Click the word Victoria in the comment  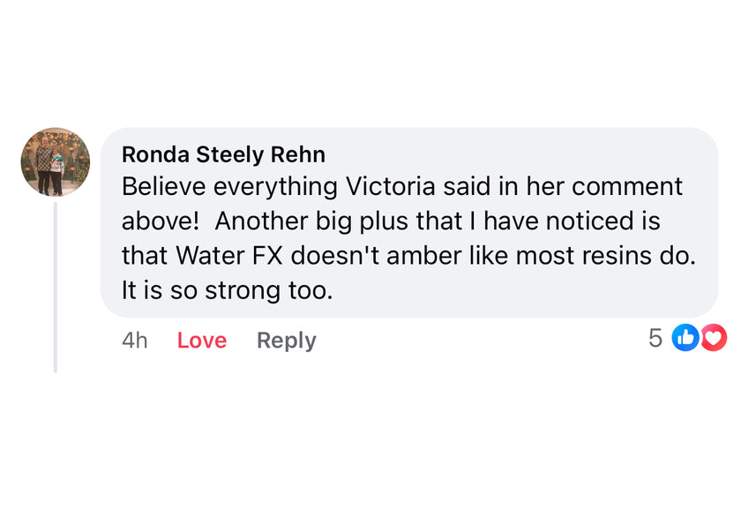[390, 187]
